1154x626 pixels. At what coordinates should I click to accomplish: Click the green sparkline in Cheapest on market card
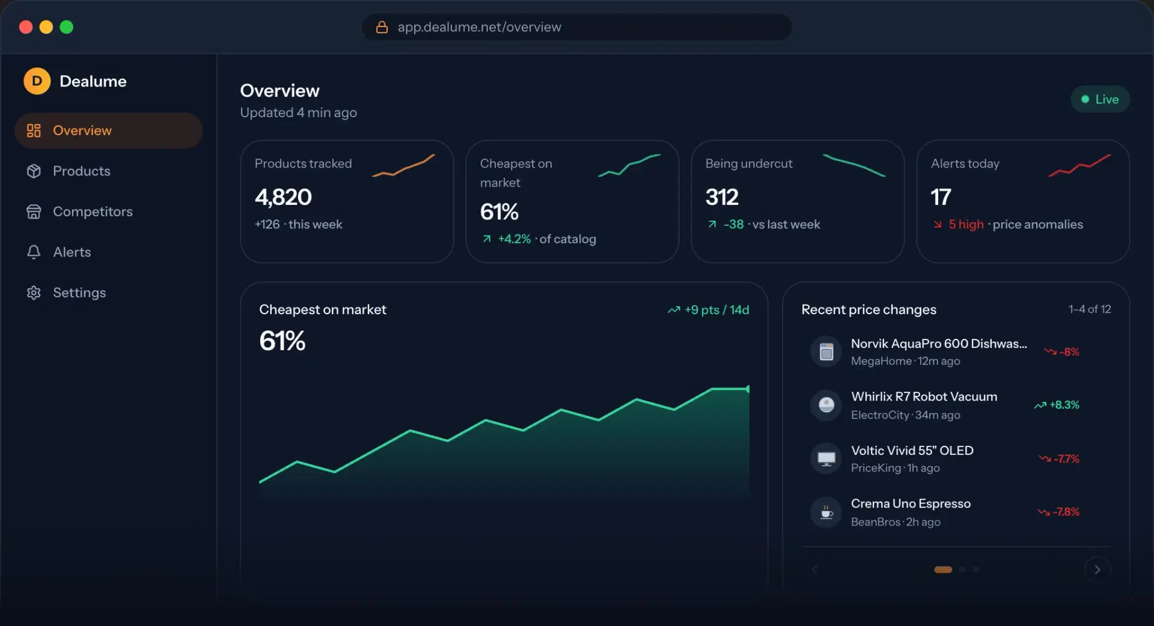coord(629,166)
